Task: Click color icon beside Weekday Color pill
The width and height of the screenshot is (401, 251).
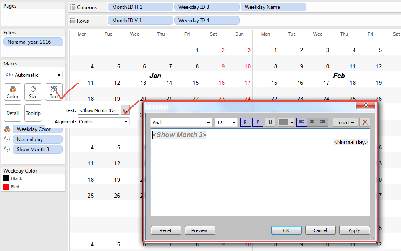Action: coord(7,129)
